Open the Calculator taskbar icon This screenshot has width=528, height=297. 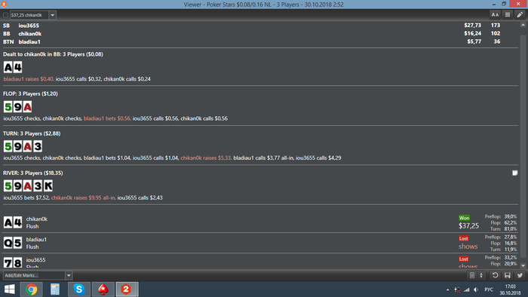coord(55,289)
